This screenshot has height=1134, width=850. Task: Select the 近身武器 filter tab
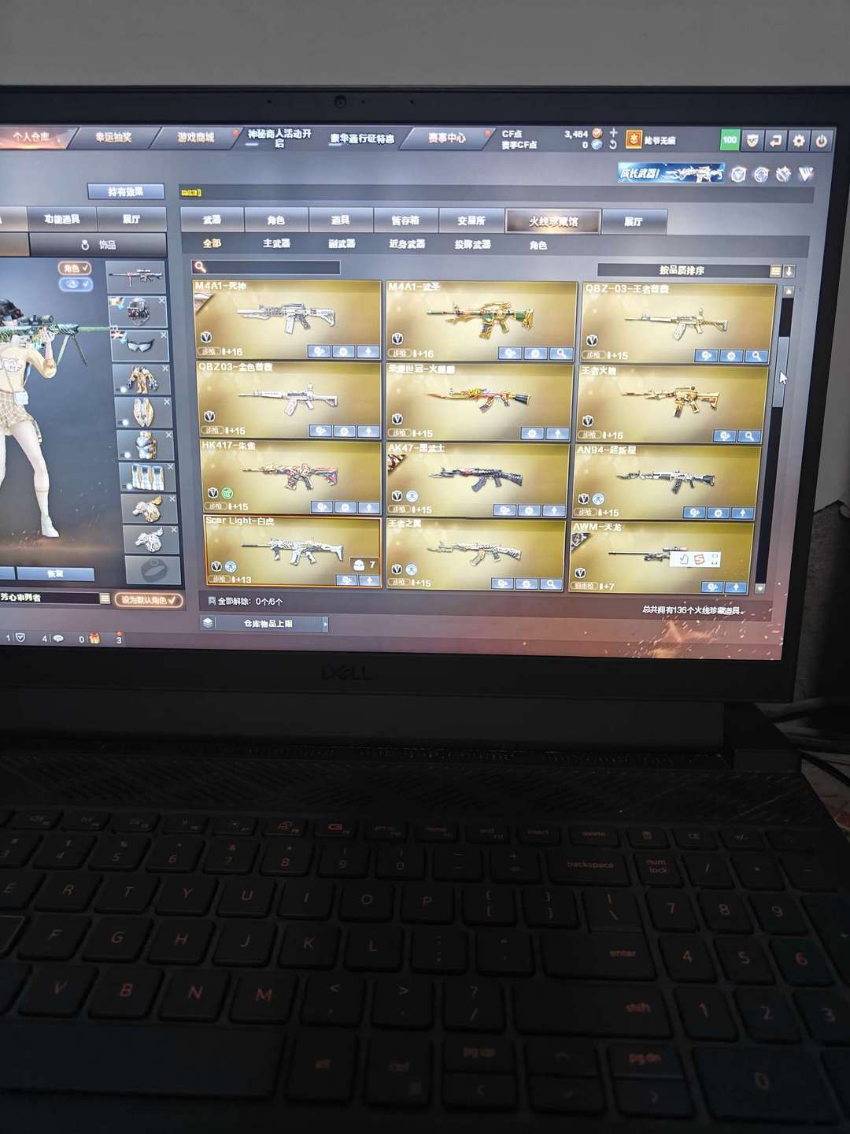(x=407, y=244)
